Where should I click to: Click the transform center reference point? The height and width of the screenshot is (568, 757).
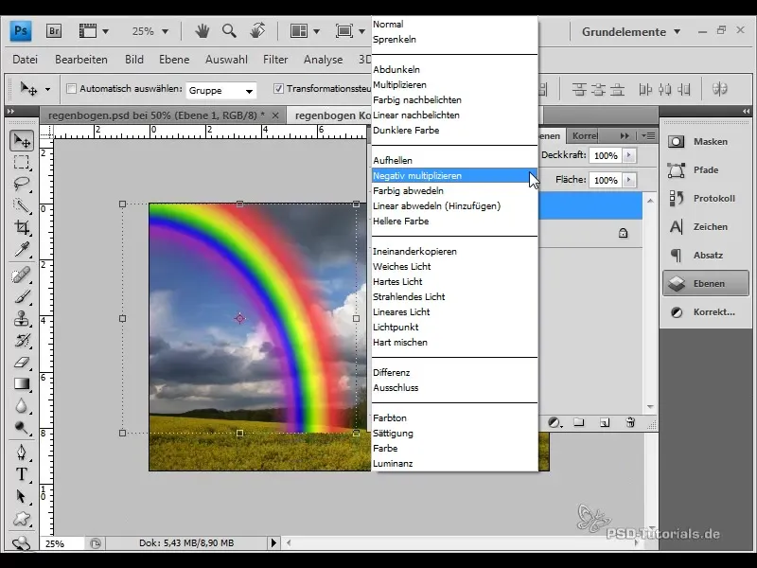click(240, 318)
